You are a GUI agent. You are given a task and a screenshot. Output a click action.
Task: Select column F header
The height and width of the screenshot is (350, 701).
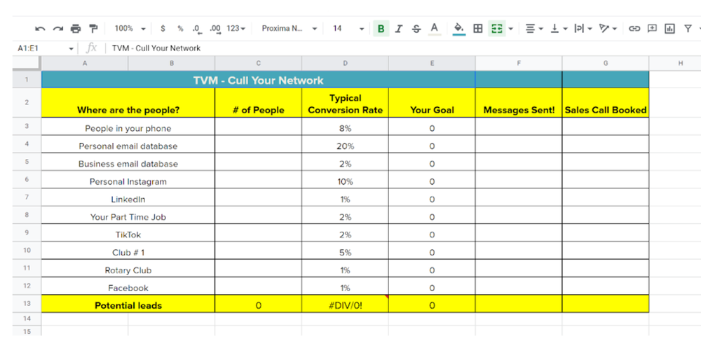(x=519, y=64)
